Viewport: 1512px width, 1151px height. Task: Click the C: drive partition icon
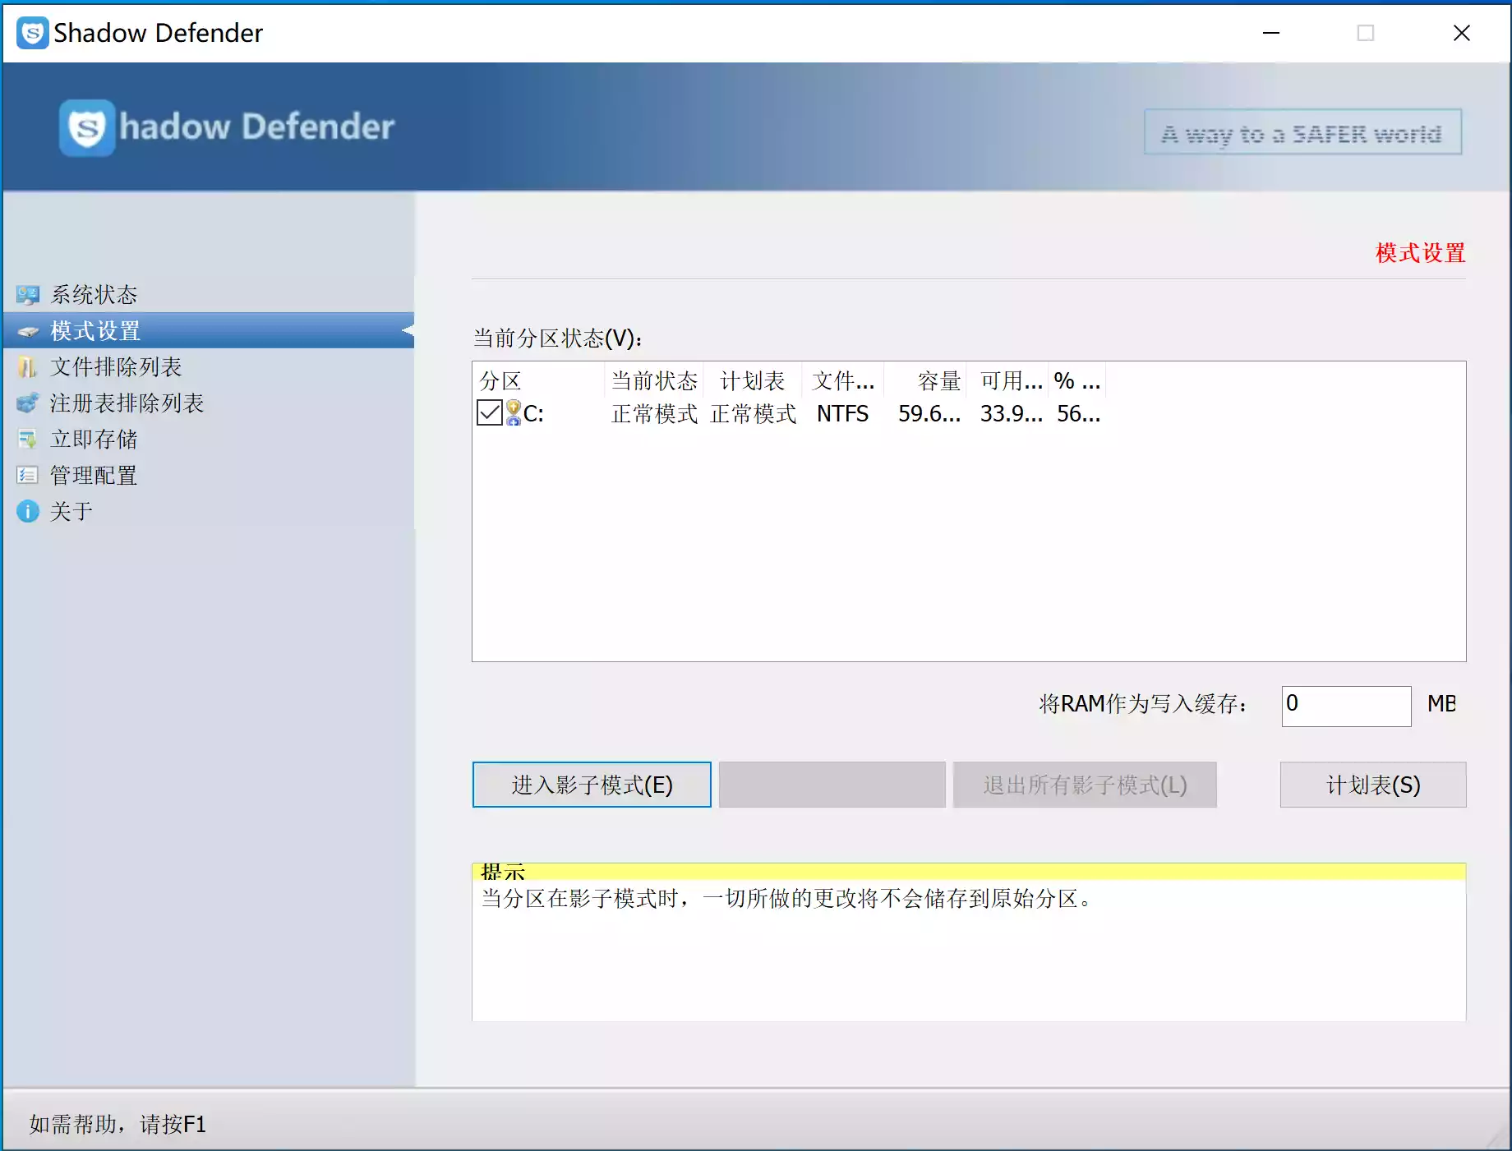(x=513, y=413)
